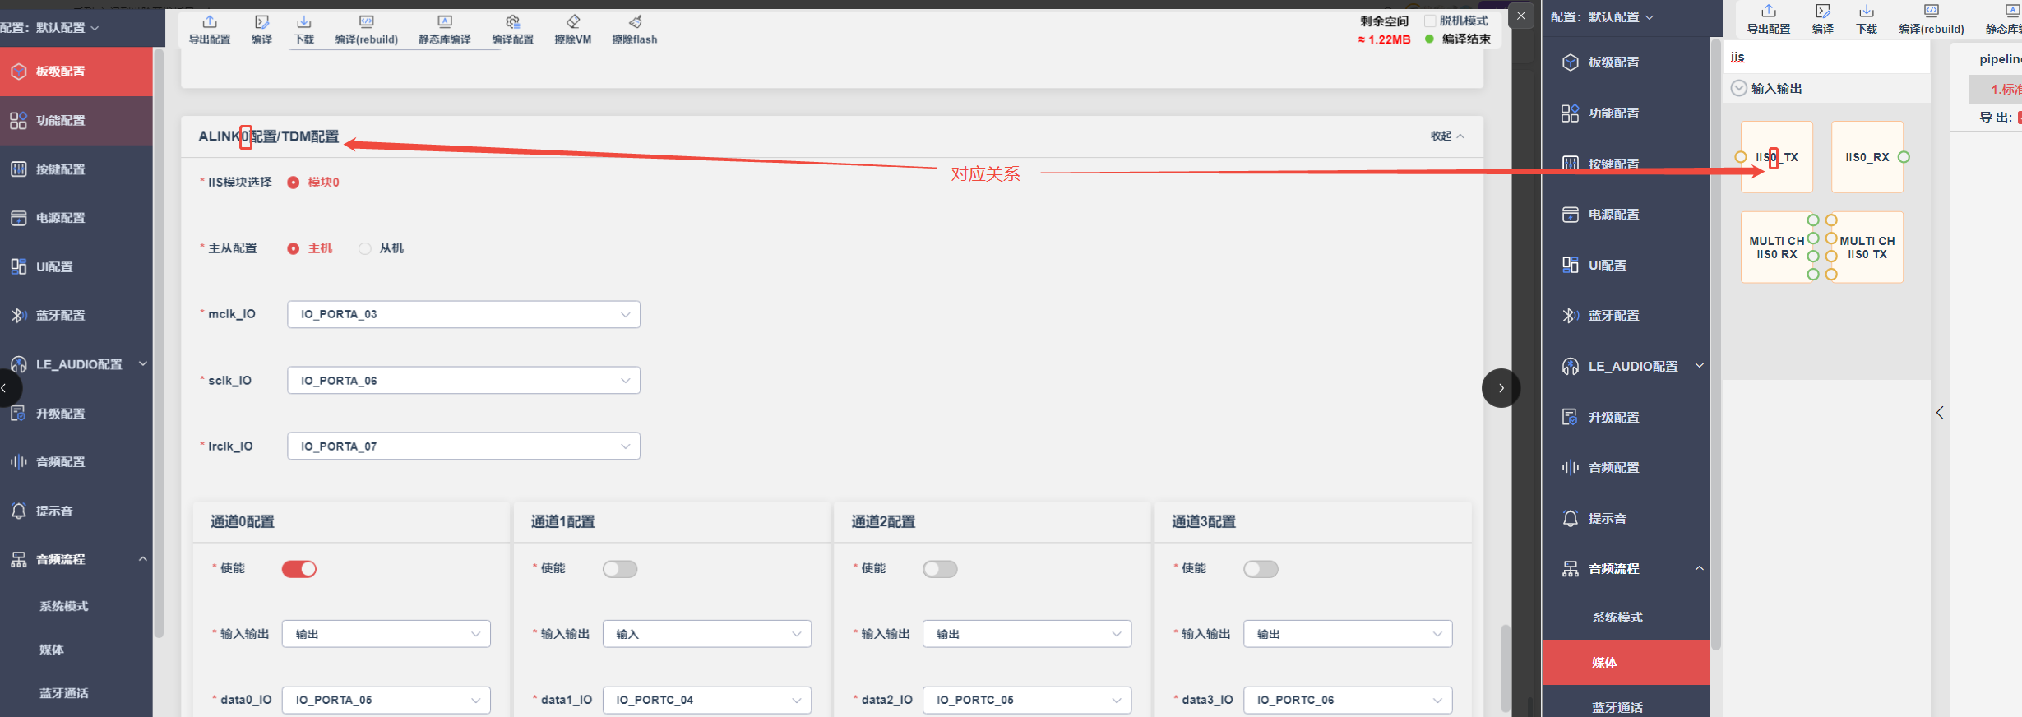Select the 主机 radio button
This screenshot has width=2022, height=717.
coord(294,248)
